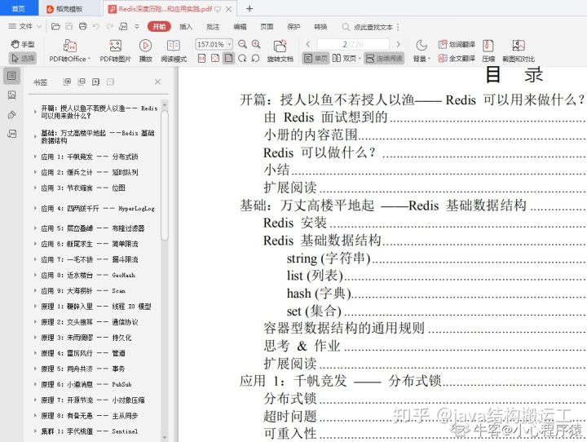The image size is (587, 442).
Task: Toggle fit page view icon
Action: pyautogui.click(x=228, y=58)
